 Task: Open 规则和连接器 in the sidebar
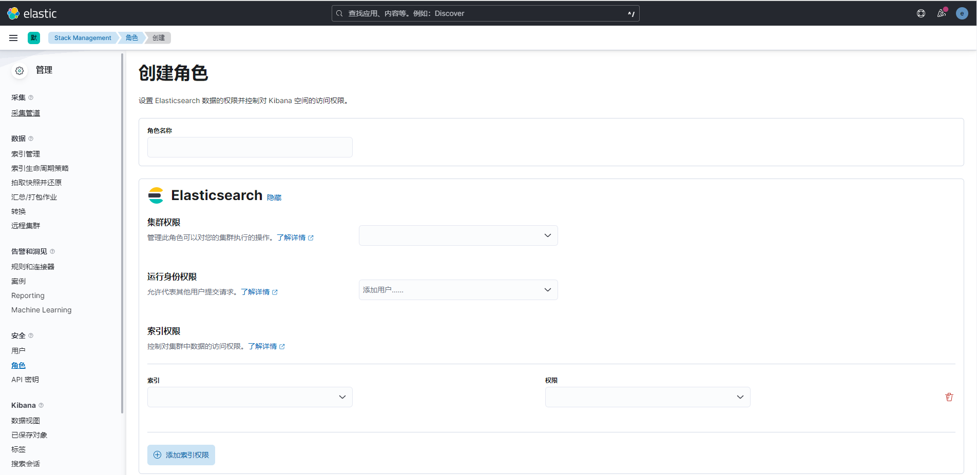click(x=33, y=267)
